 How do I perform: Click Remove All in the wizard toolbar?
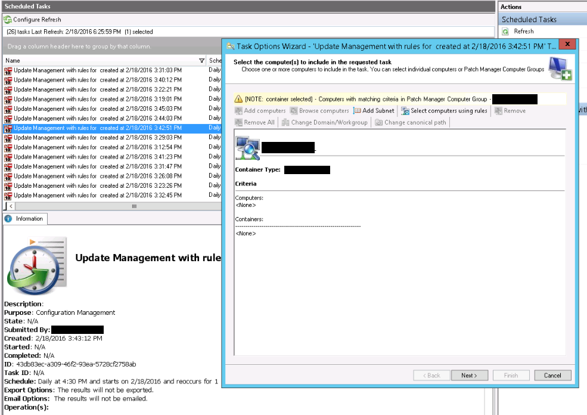[x=254, y=122]
